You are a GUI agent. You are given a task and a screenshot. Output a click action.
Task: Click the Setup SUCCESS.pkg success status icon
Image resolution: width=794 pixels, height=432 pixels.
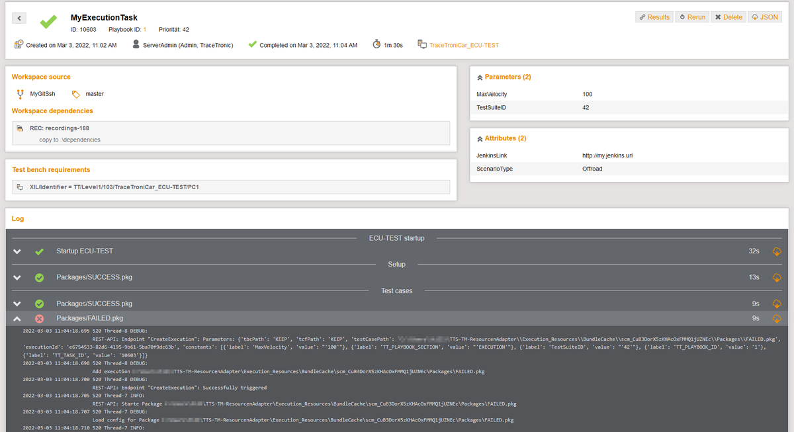(x=39, y=277)
